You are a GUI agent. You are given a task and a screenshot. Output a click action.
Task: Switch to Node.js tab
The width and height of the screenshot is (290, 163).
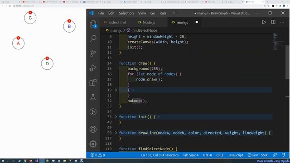click(149, 22)
